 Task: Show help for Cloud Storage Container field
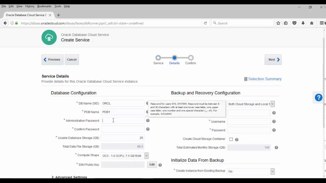click(x=274, y=113)
